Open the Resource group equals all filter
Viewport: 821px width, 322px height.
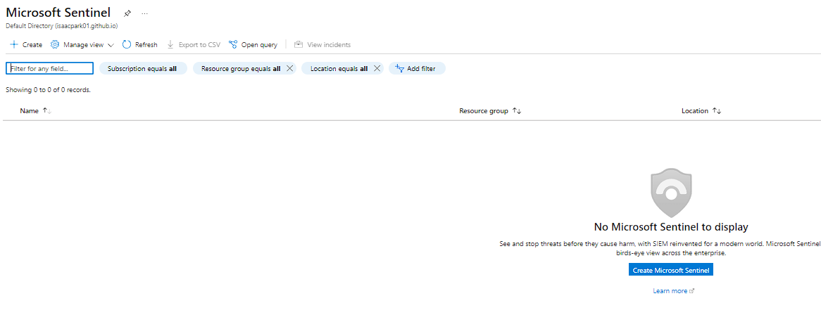[x=241, y=68]
